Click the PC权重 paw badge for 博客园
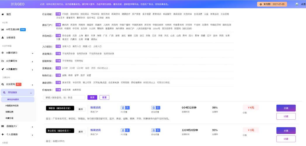306x146 pixels. coord(125,108)
